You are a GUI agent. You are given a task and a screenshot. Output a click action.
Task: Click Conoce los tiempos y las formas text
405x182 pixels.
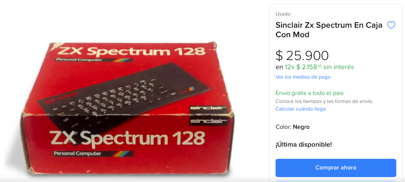325,101
